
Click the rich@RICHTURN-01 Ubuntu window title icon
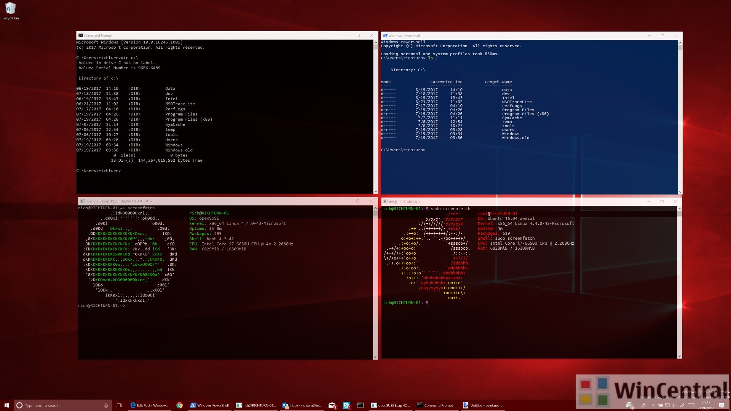click(x=385, y=202)
